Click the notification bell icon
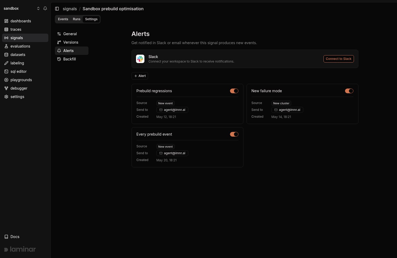The width and height of the screenshot is (397, 258). tap(45, 8)
